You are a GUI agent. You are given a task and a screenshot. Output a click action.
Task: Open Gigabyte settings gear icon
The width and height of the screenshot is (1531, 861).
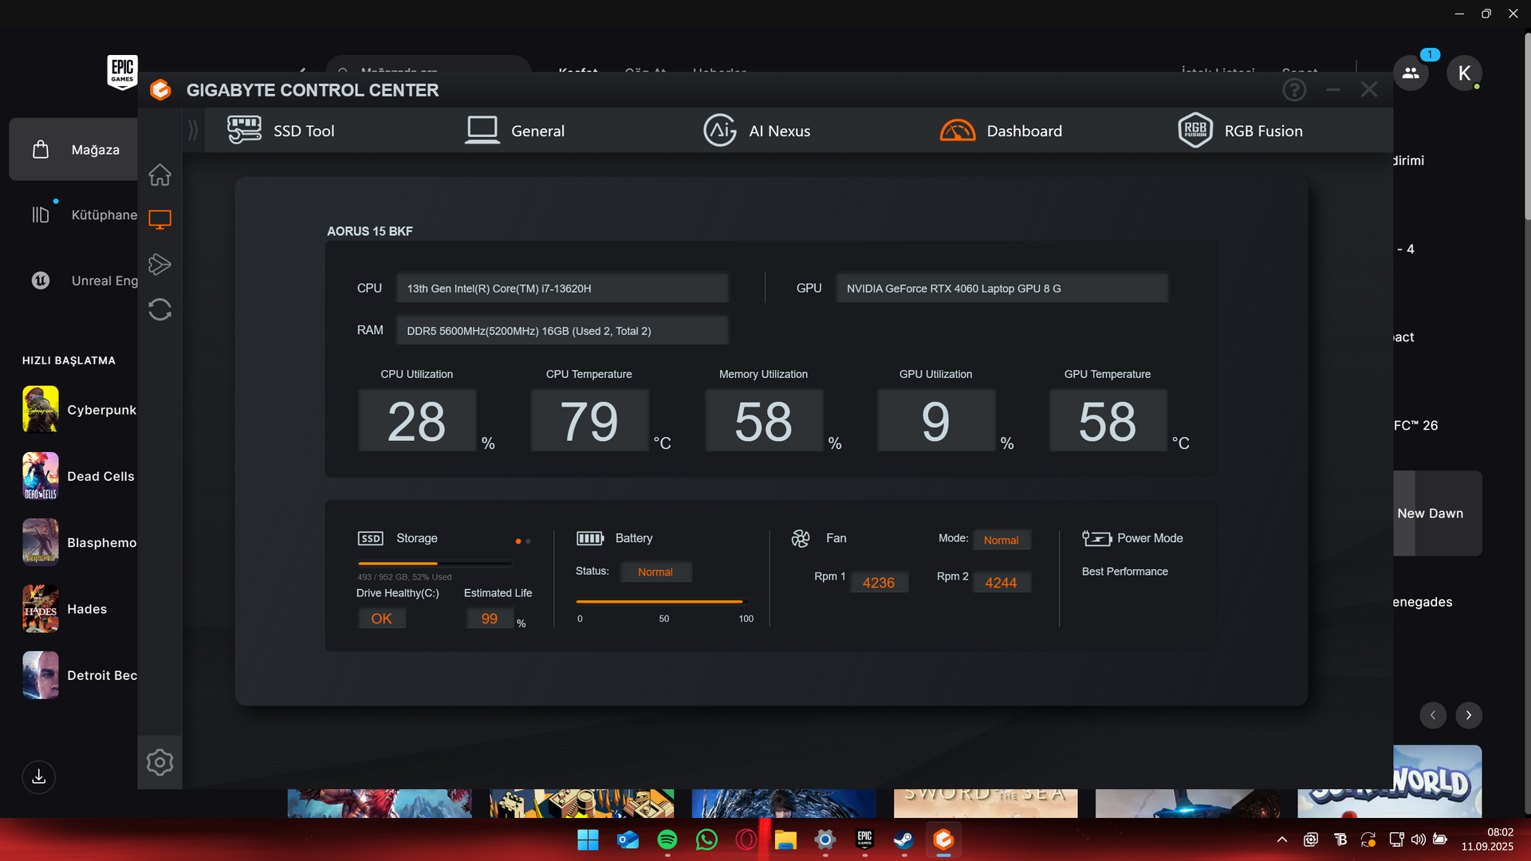(159, 762)
